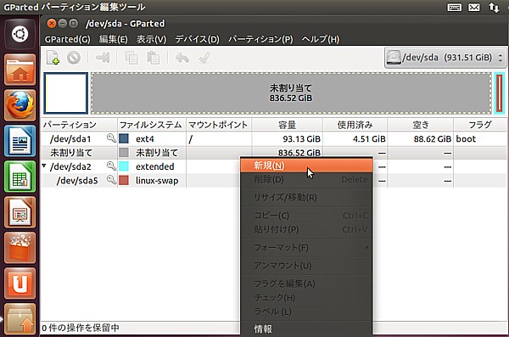The height and width of the screenshot is (337, 509).
Task: Choose 削除(D) in the context menu
Action: tap(306, 179)
